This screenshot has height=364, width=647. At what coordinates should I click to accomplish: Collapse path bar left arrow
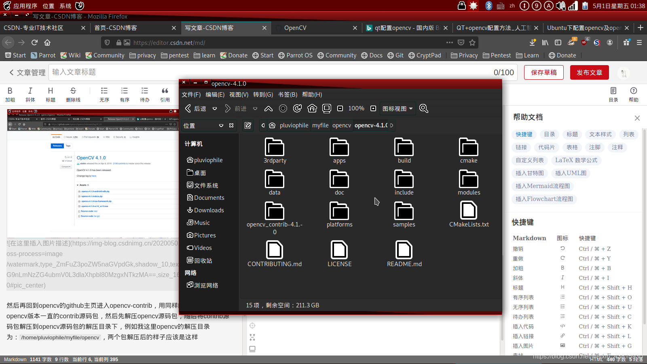[263, 125]
